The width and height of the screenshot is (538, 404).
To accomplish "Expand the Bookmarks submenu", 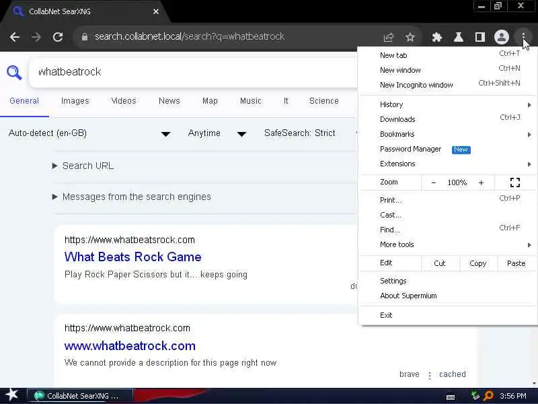I will click(x=447, y=134).
